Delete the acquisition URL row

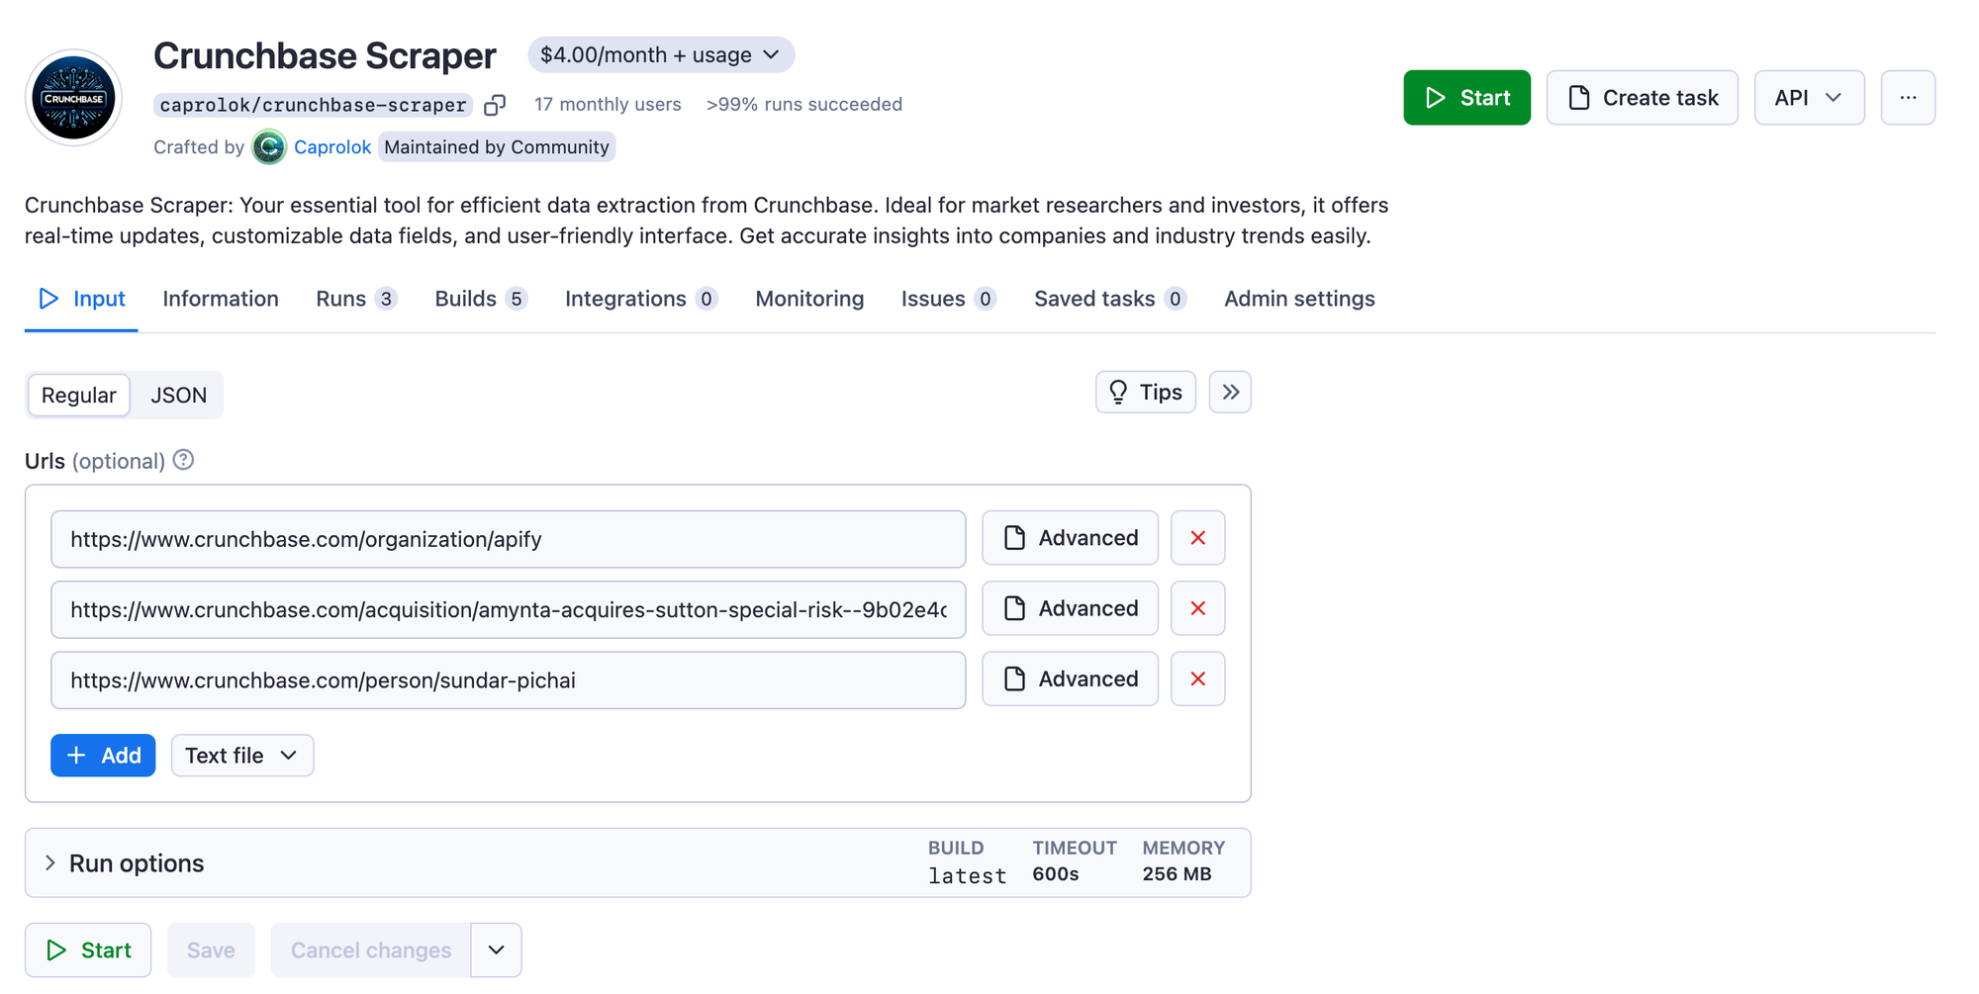1197,608
